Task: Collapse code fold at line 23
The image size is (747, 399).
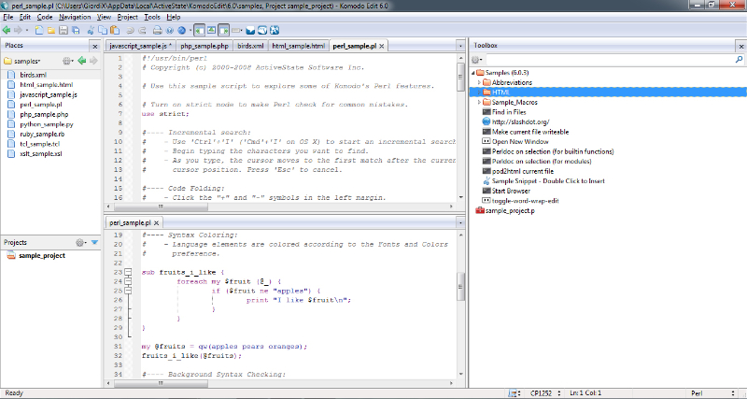Action: click(x=128, y=271)
